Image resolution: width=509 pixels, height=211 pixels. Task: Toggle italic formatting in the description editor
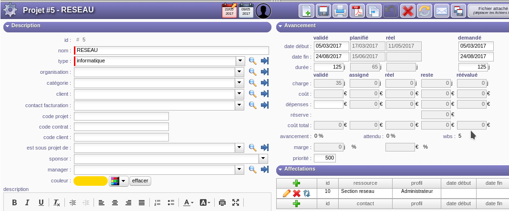pos(27,202)
